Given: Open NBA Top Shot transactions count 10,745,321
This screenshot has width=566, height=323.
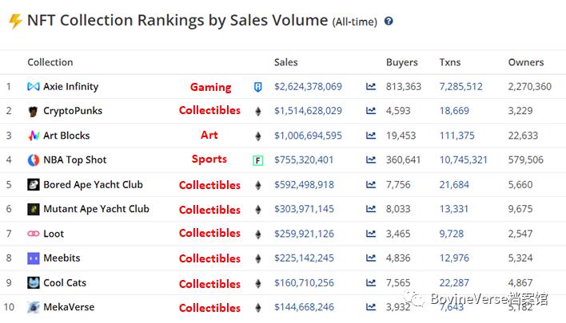Looking at the screenshot, I should pos(463,160).
